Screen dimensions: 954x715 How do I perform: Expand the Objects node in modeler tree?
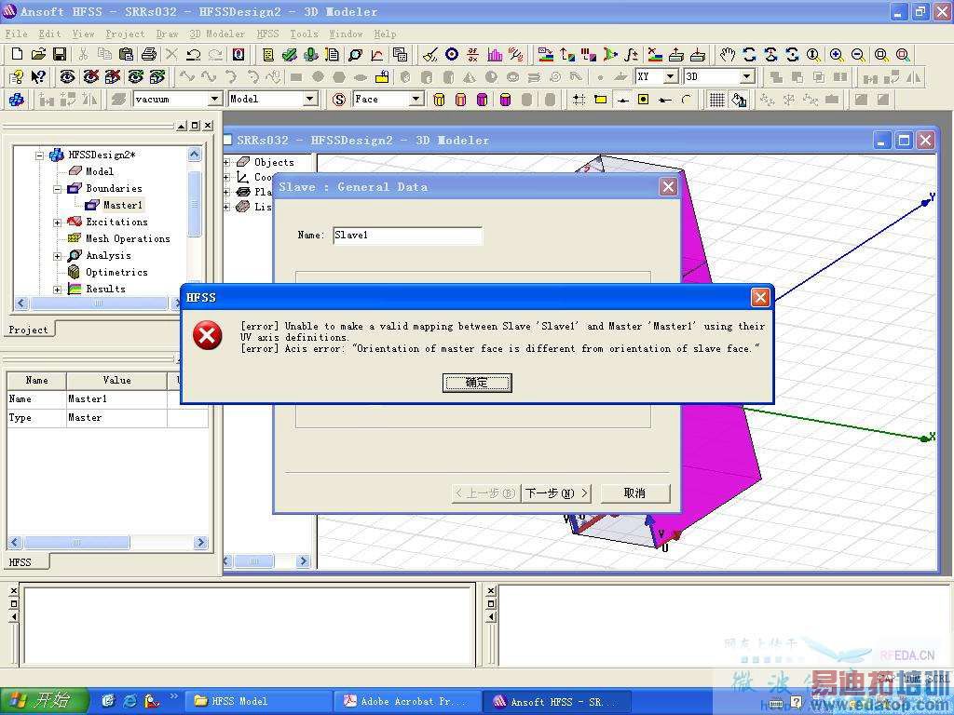[226, 162]
